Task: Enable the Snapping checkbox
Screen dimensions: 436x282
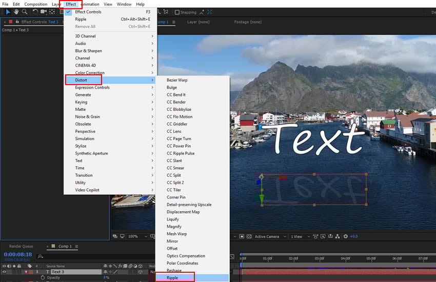Action: tap(177, 12)
